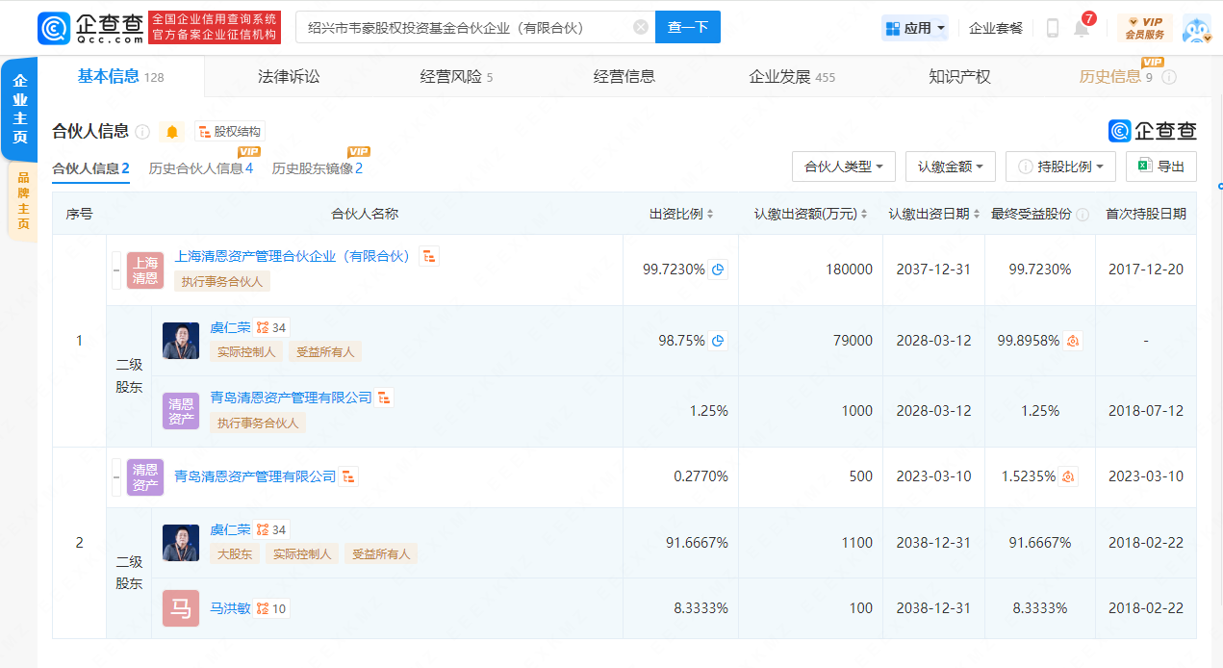Switch to the 法律诉讼 tab
1223x668 pixels.
coord(289,77)
